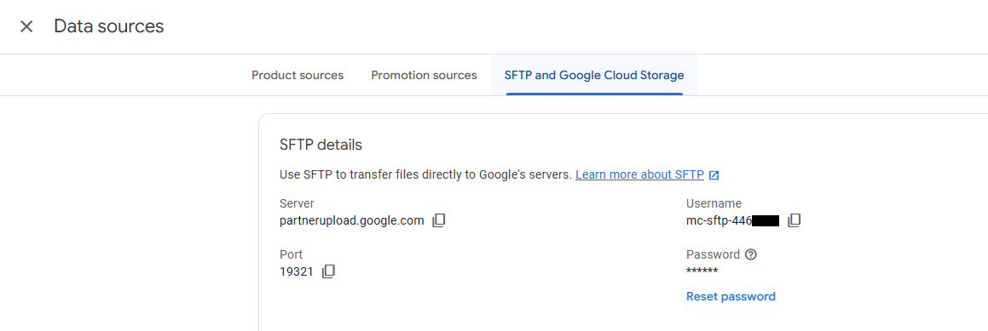Click the Server field label
This screenshot has height=331, width=988.
[297, 203]
